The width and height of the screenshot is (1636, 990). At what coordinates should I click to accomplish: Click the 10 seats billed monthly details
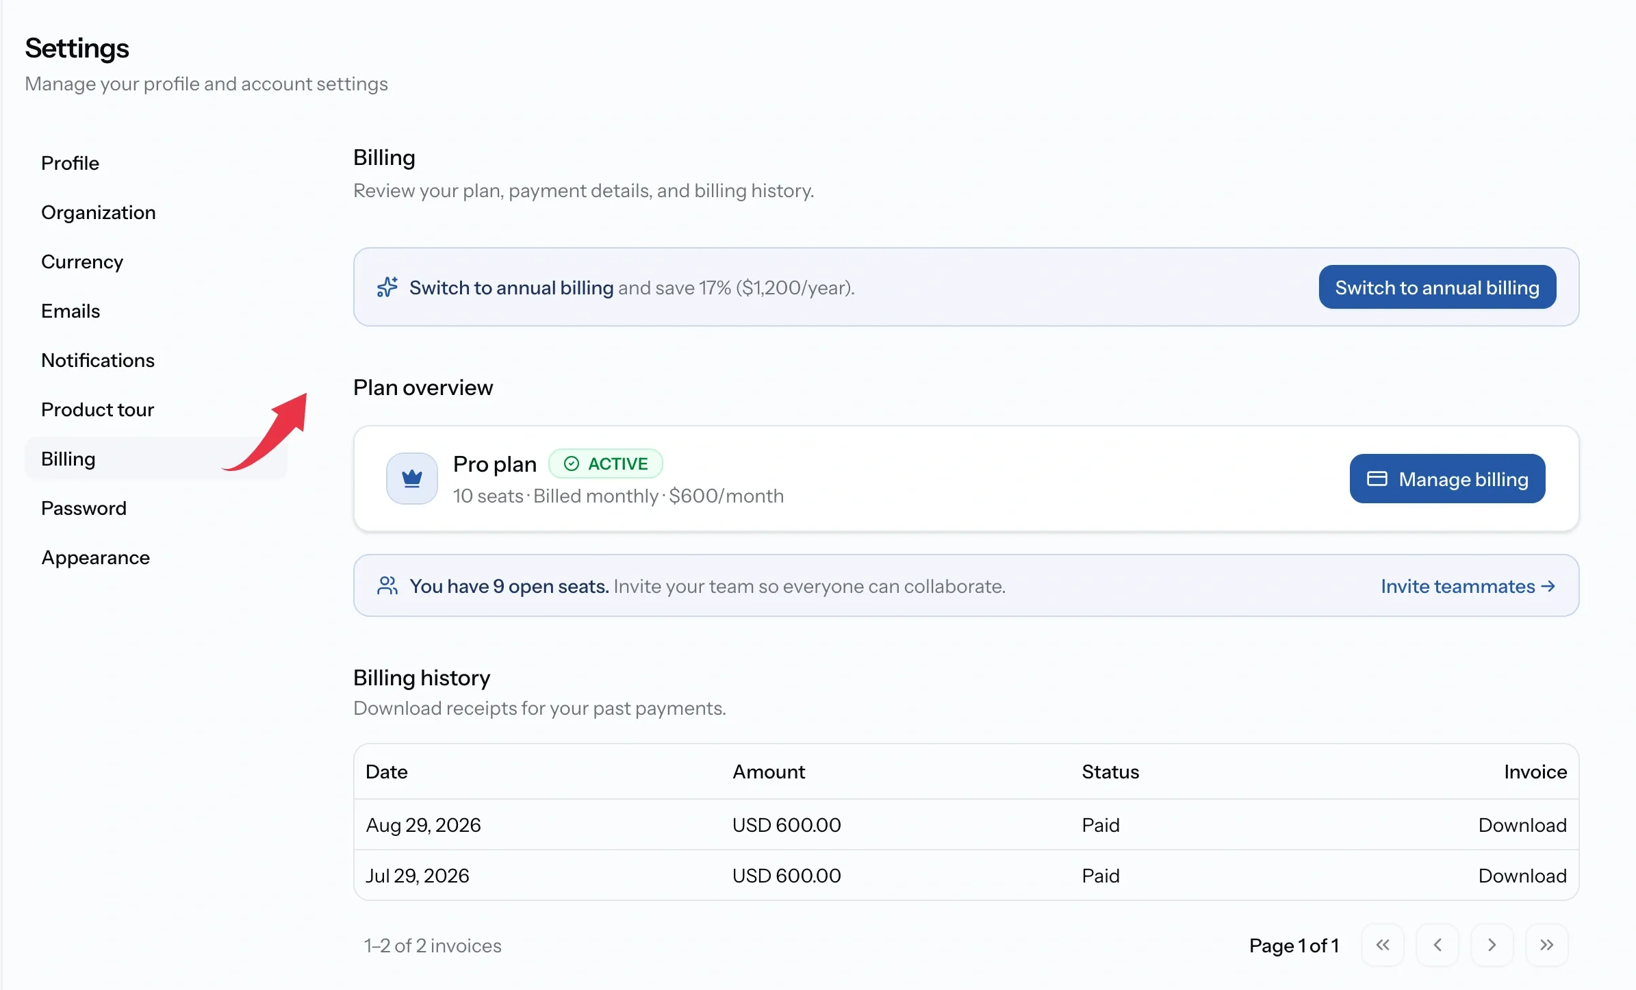pyautogui.click(x=618, y=496)
